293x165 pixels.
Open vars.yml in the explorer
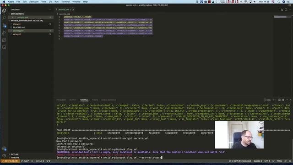coord(31,34)
